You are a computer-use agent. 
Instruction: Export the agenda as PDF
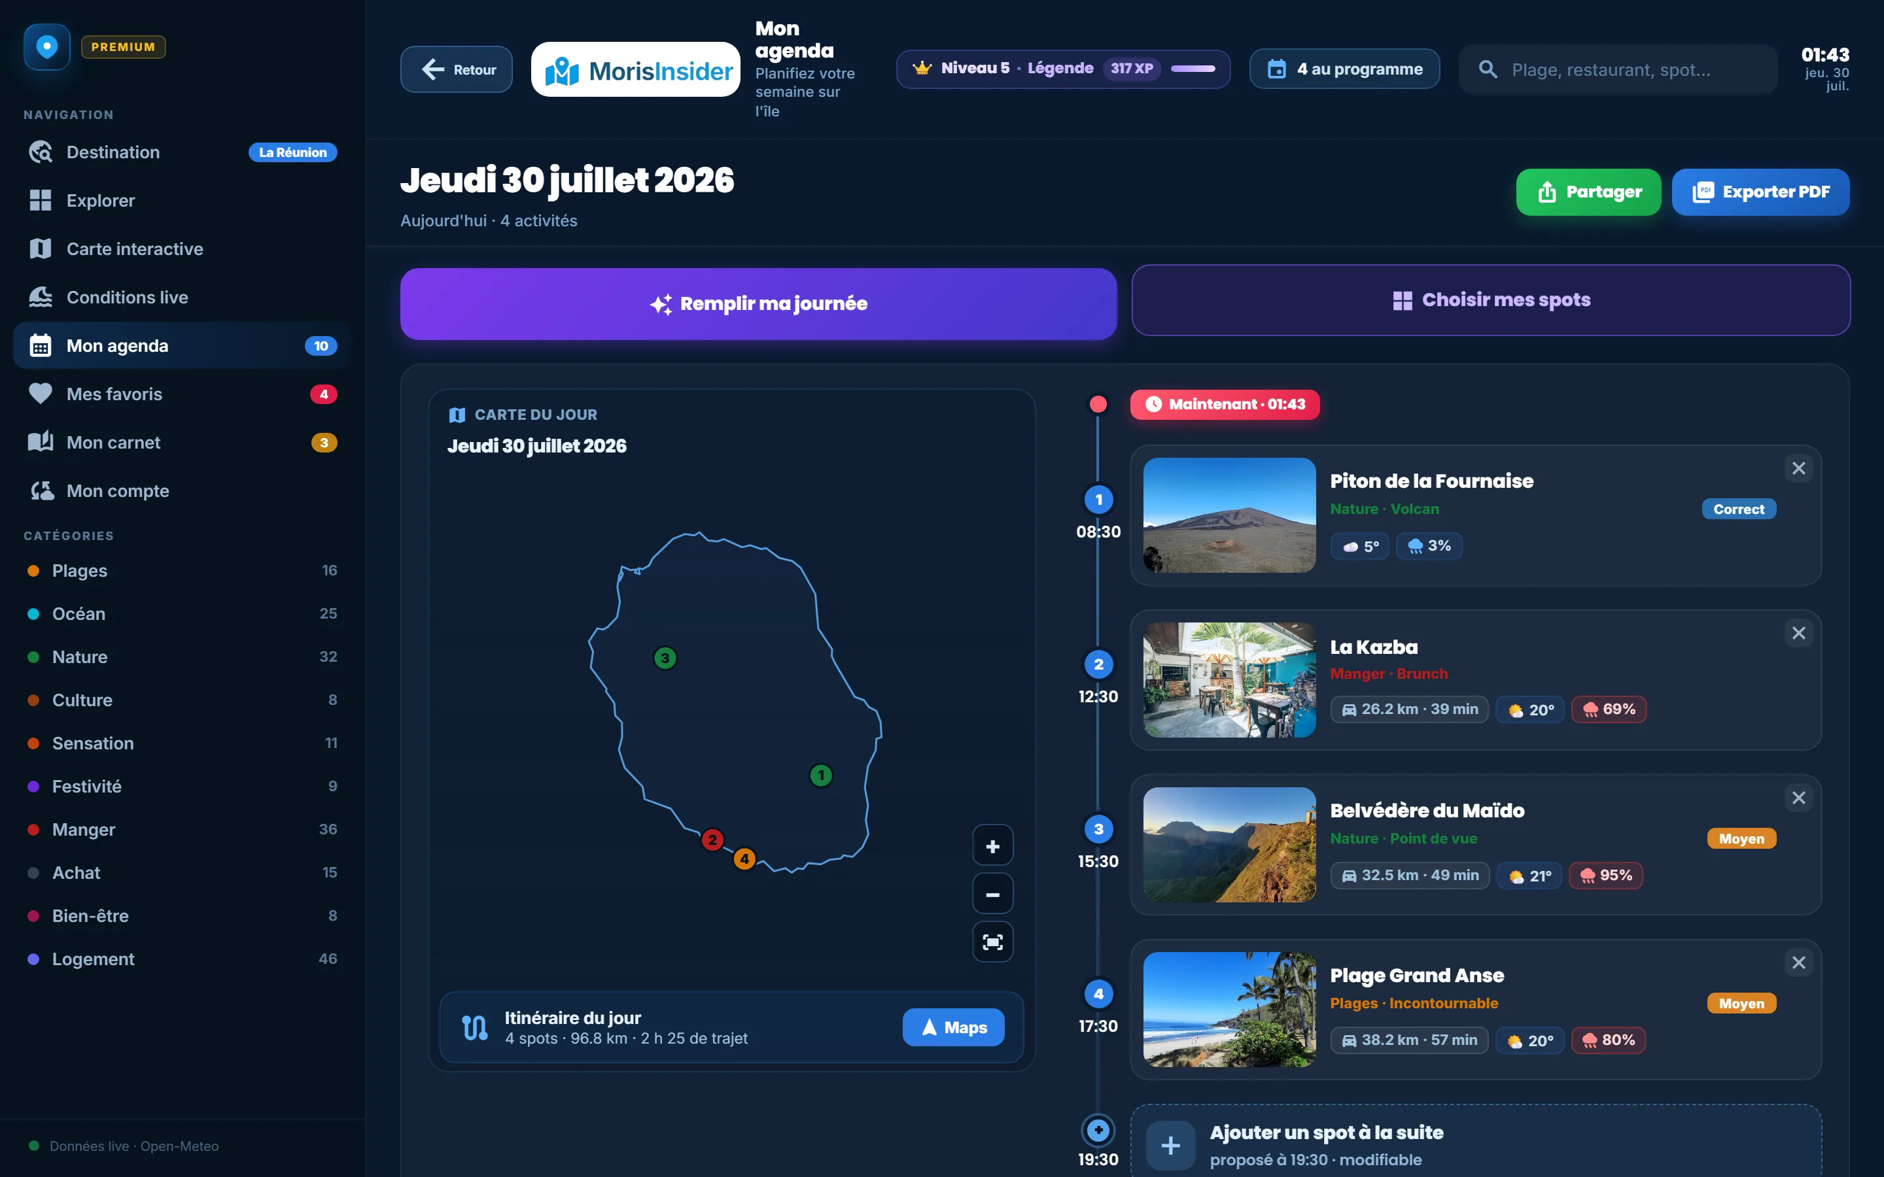tap(1760, 192)
